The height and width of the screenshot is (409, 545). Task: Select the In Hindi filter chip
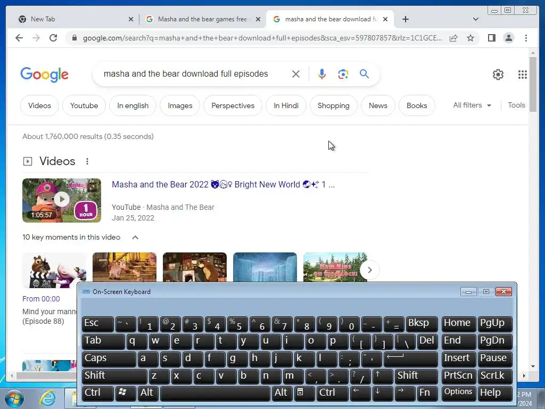pos(286,105)
